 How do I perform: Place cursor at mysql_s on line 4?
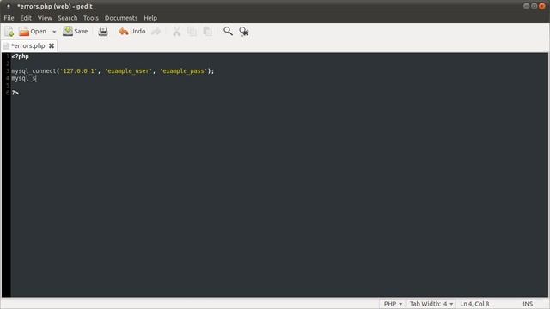(x=23, y=78)
